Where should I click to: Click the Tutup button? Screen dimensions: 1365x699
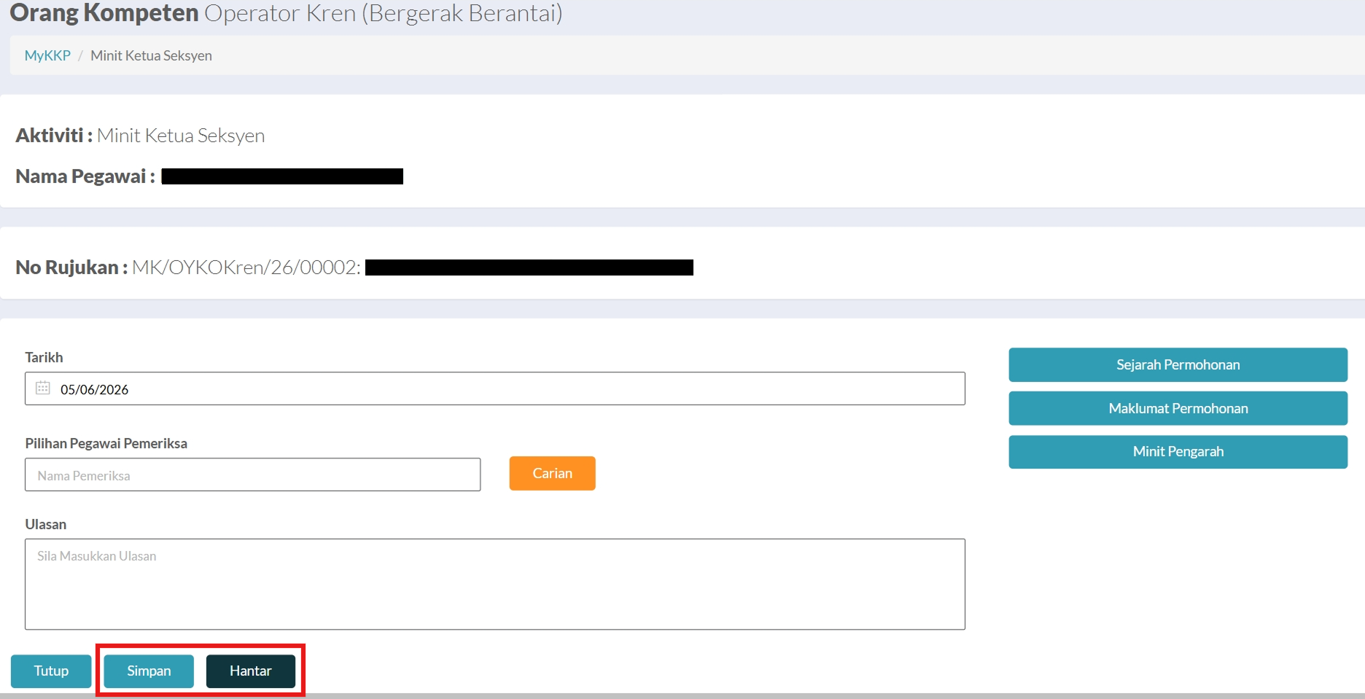(x=51, y=671)
